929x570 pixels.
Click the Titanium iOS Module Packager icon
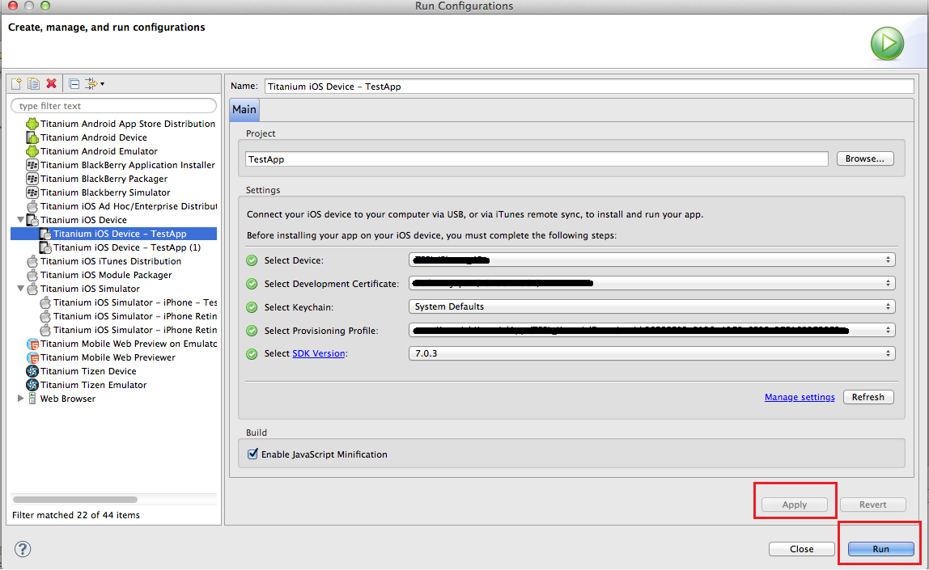pos(32,275)
